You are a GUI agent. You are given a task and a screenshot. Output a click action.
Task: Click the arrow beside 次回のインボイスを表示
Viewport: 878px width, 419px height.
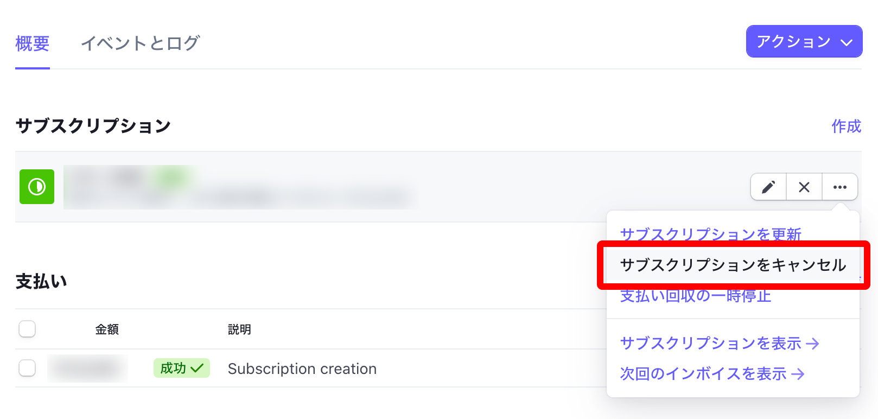798,374
